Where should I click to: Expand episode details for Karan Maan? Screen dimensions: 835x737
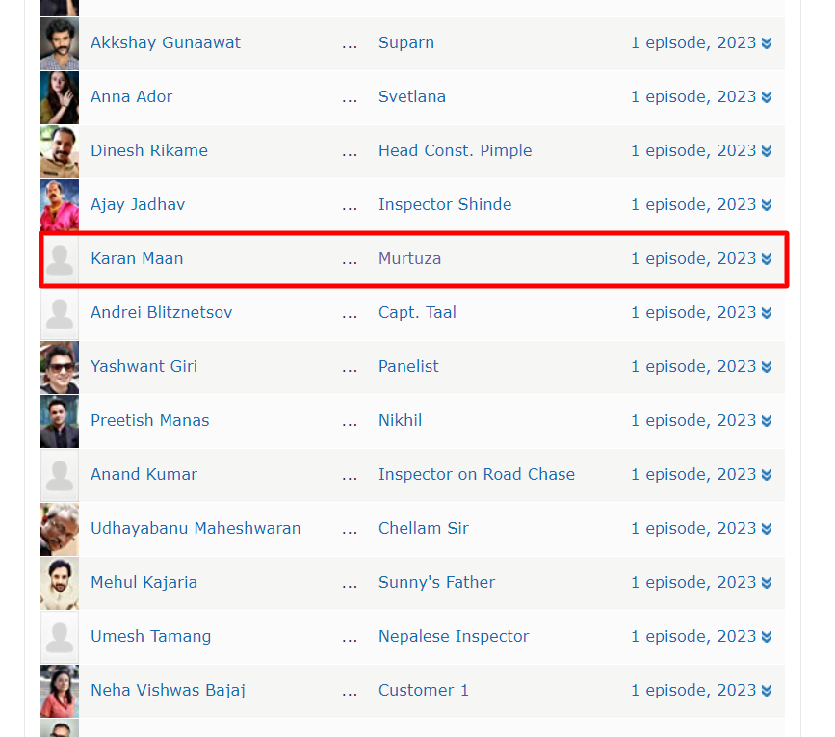point(767,259)
